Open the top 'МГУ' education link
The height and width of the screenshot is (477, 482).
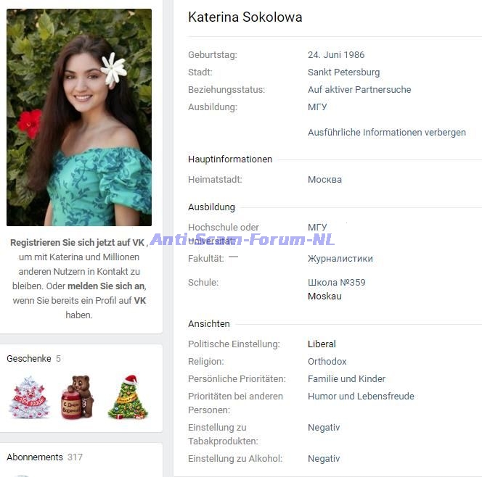317,107
